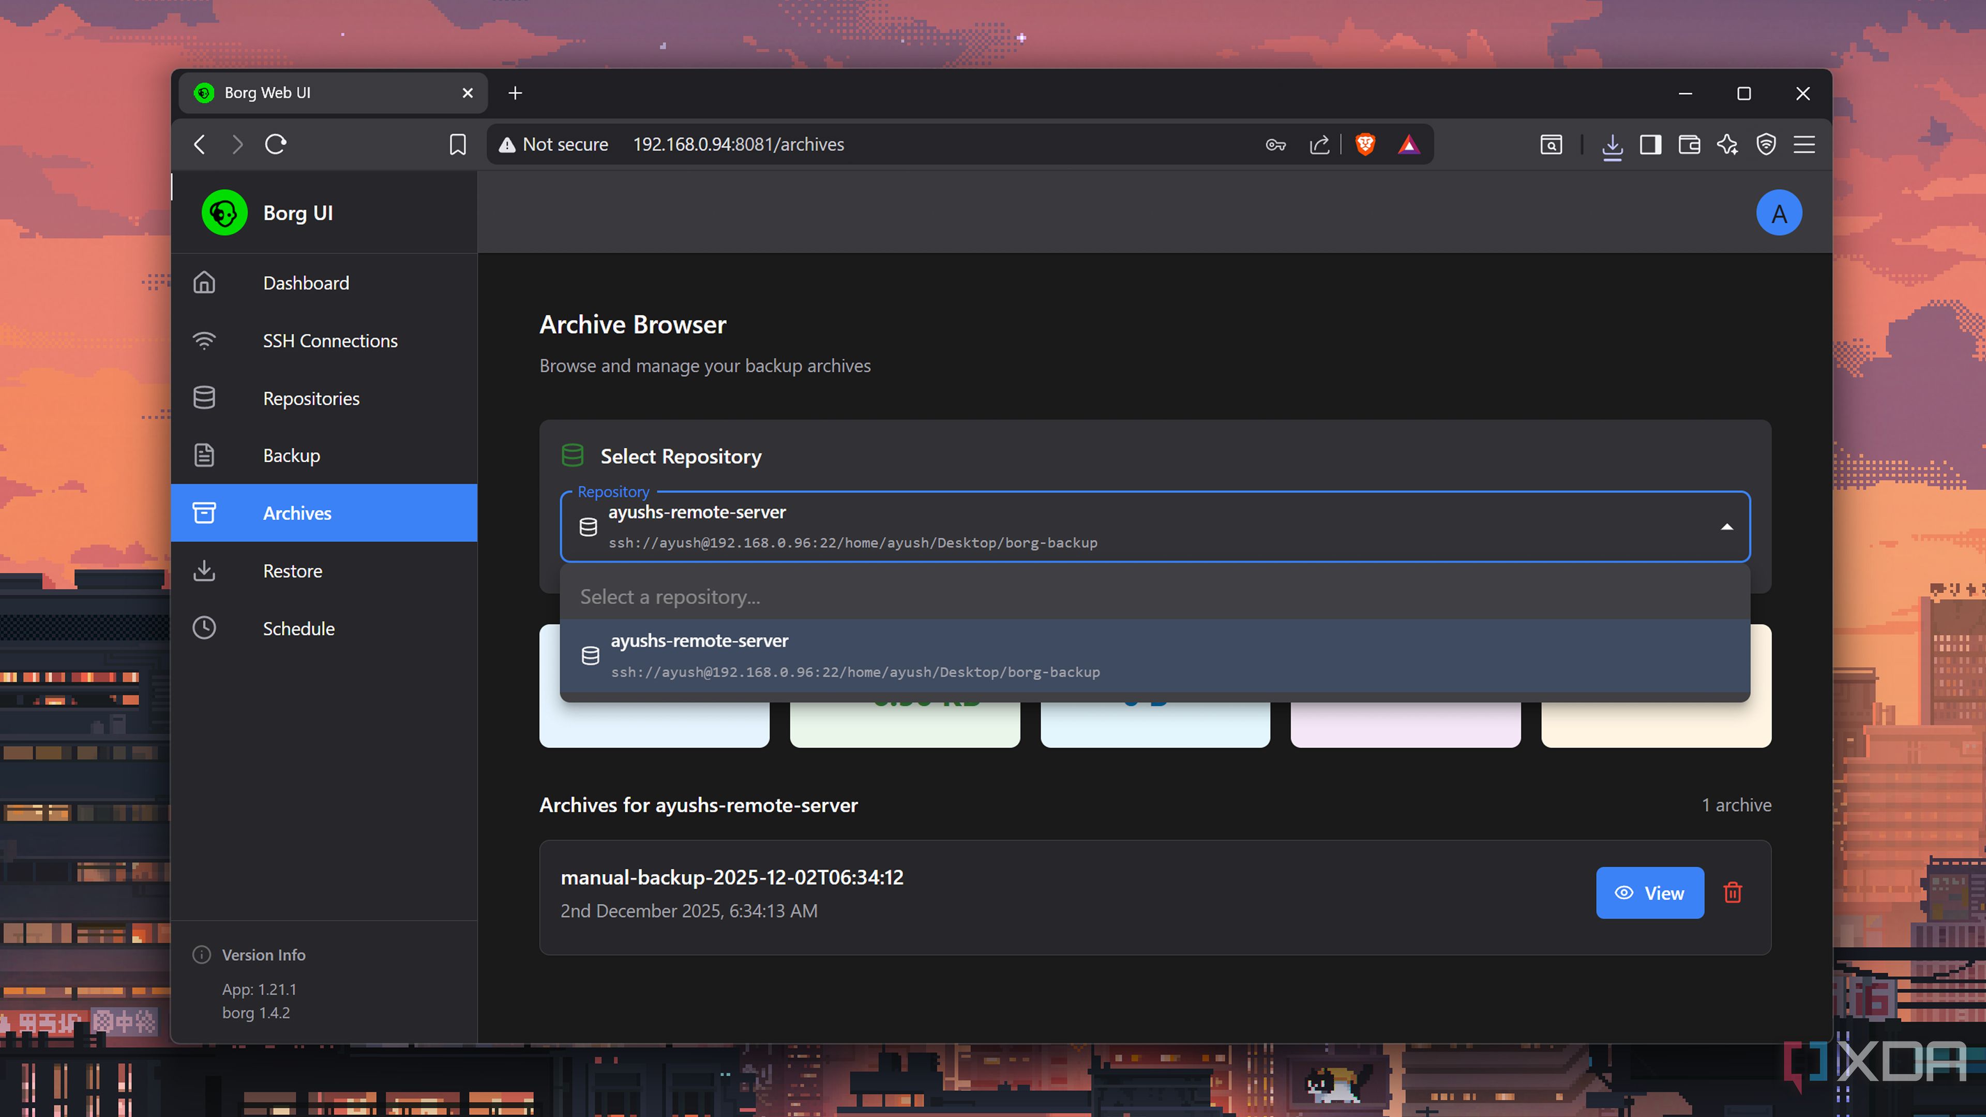Click the Archives for ayushs-remote-server heading

pyautogui.click(x=698, y=805)
